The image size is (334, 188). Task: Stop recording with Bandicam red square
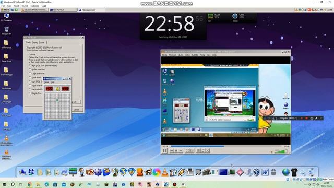[x=306, y=118]
